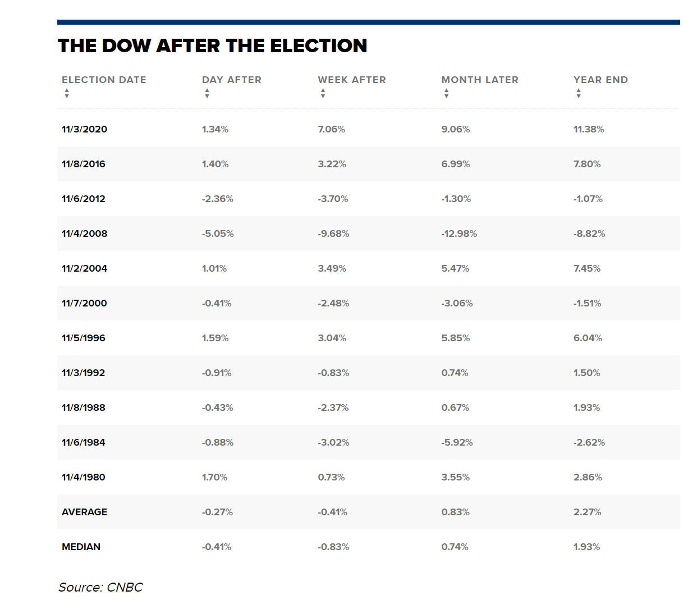Click the Week After column header text
The height and width of the screenshot is (609, 683).
[351, 80]
